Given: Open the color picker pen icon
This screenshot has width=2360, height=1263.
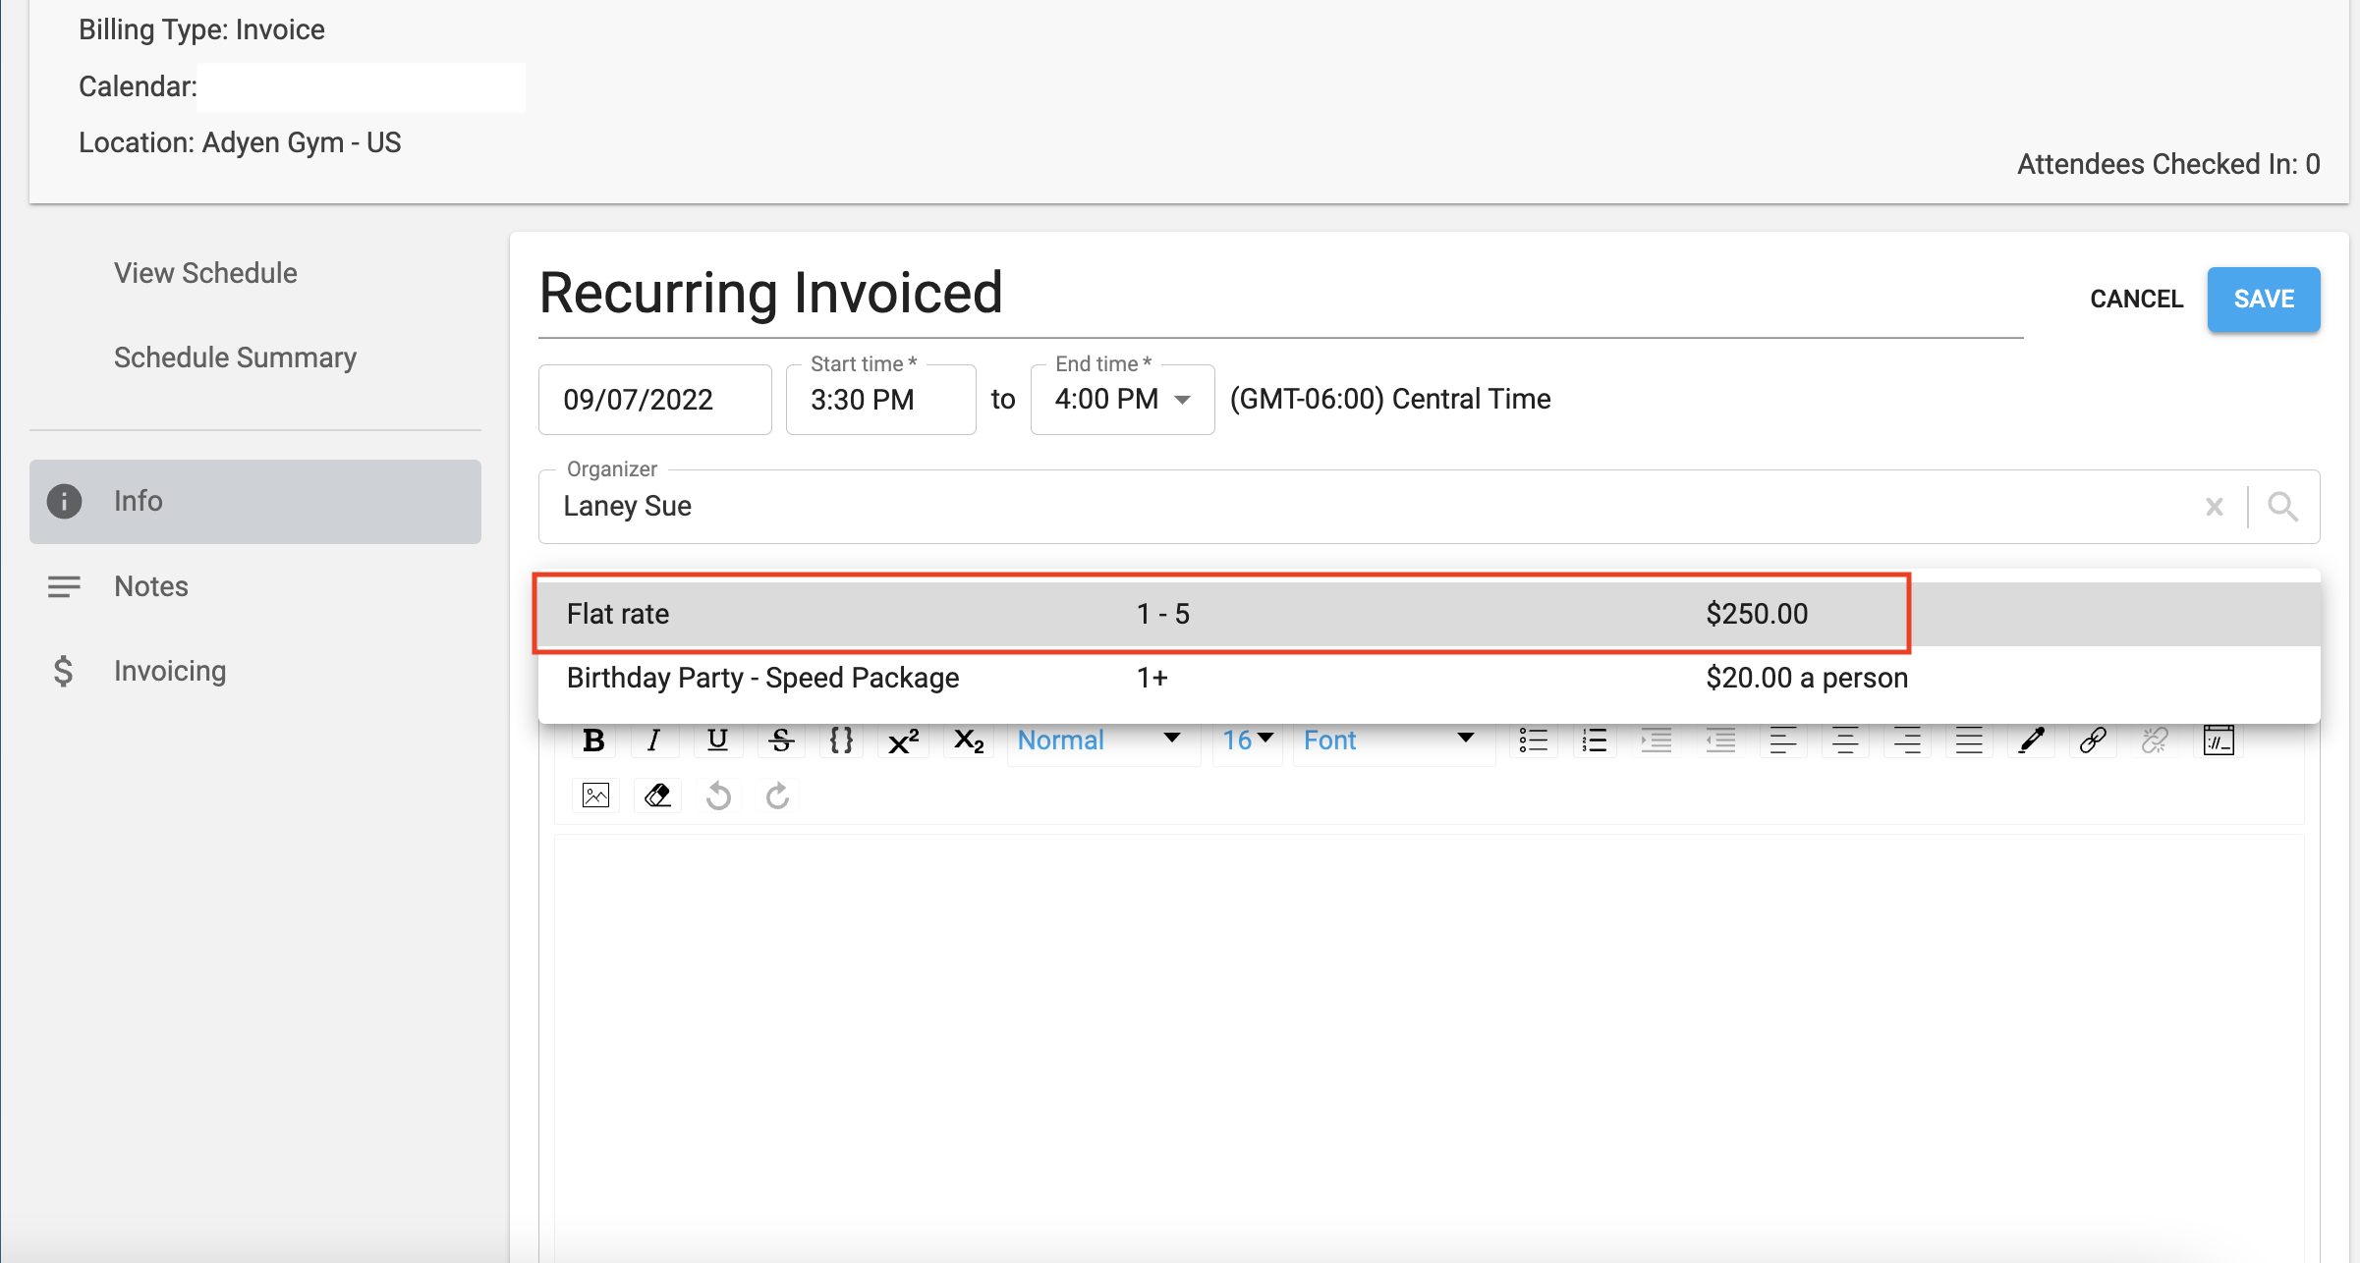Looking at the screenshot, I should [2031, 741].
